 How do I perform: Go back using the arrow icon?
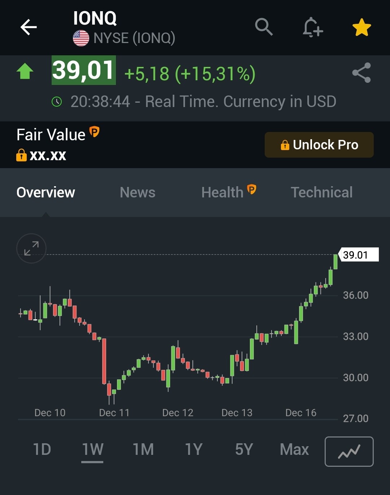tap(29, 27)
